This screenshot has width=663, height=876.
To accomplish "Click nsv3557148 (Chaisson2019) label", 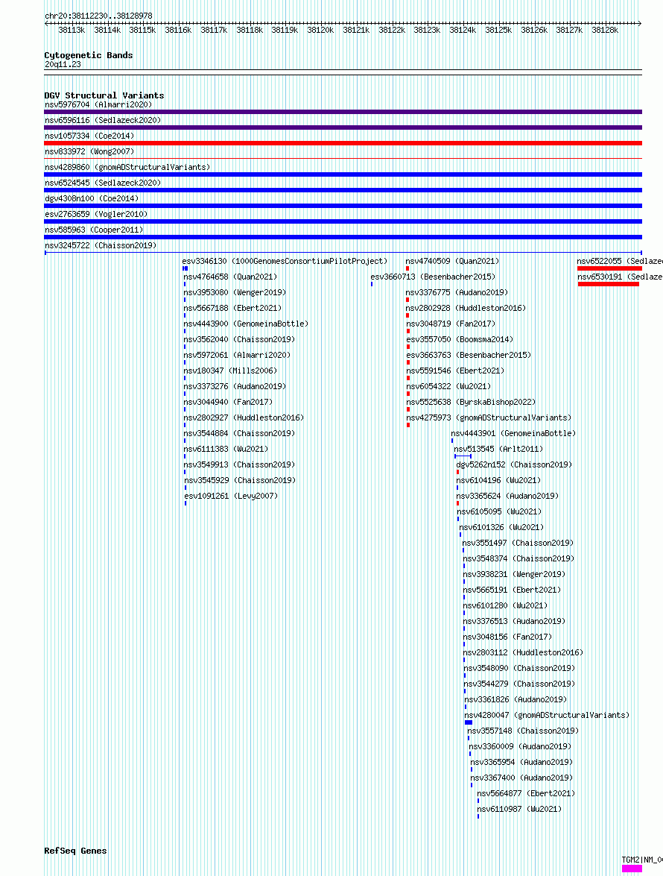I will [523, 730].
